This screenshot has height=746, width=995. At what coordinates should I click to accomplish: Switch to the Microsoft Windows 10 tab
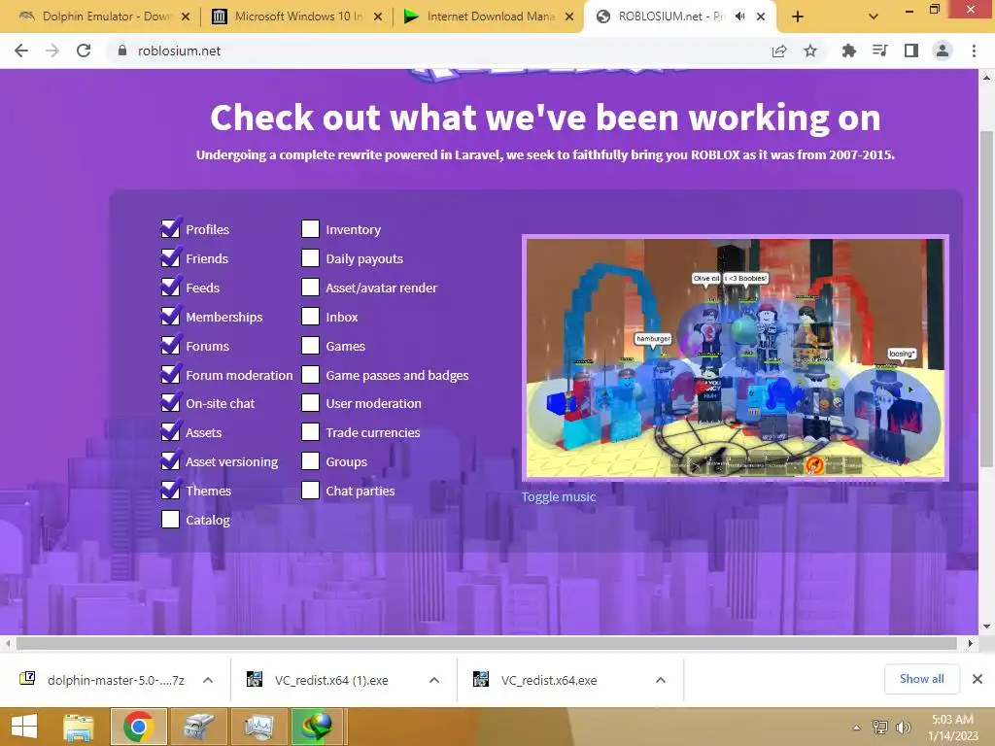click(x=295, y=17)
